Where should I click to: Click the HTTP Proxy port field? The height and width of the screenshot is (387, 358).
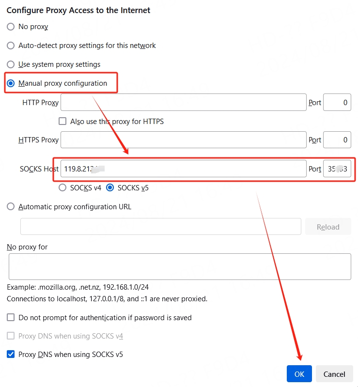[337, 103]
